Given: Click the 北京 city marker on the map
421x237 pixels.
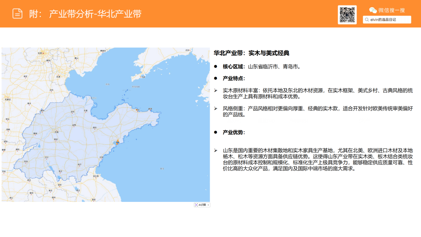Looking at the screenshot, I should point(40,53).
